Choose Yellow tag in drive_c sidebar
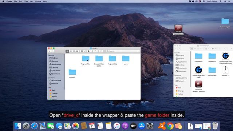 click(x=54, y=96)
